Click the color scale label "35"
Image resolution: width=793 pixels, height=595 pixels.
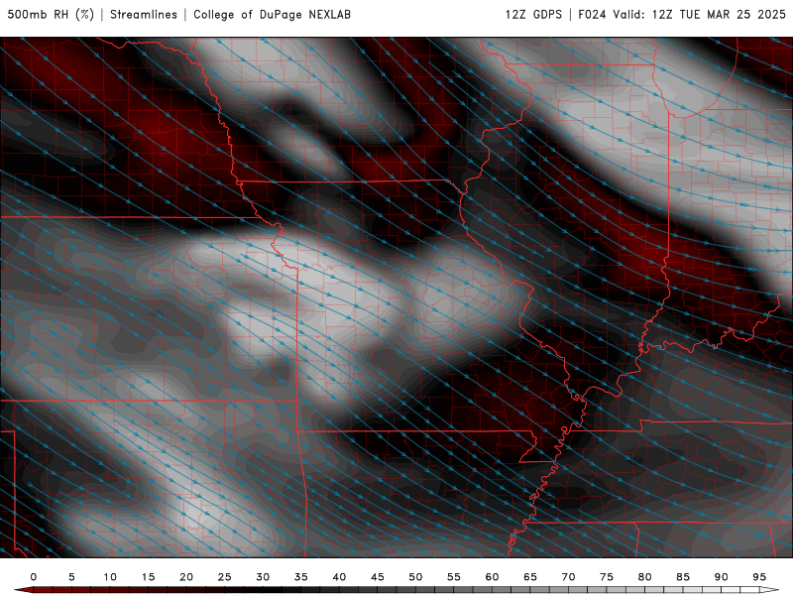coord(301,577)
